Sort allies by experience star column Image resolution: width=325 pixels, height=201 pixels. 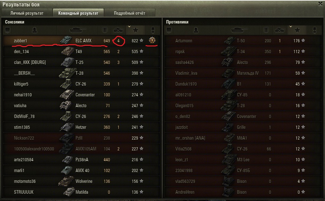pos(136,30)
